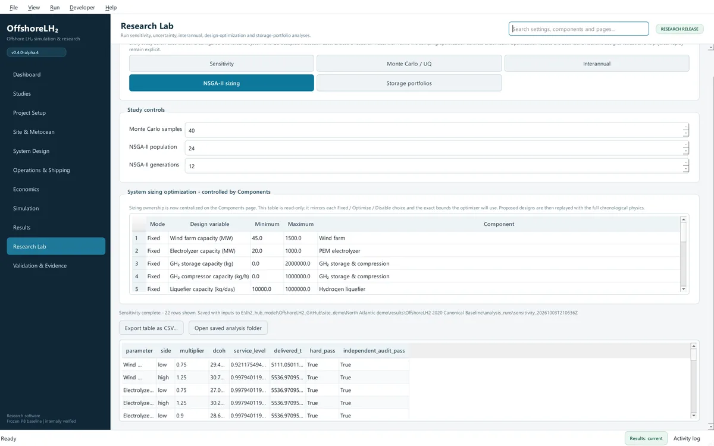Screen dimensions: 714x446
Task: Increase Monte Carlo samples with up arrow
Action: (x=685, y=127)
